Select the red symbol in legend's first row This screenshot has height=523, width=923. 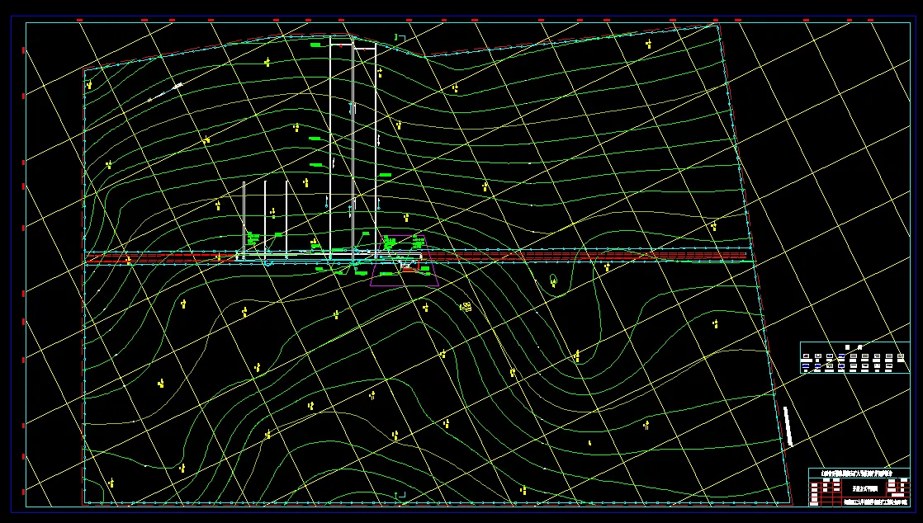click(x=807, y=356)
